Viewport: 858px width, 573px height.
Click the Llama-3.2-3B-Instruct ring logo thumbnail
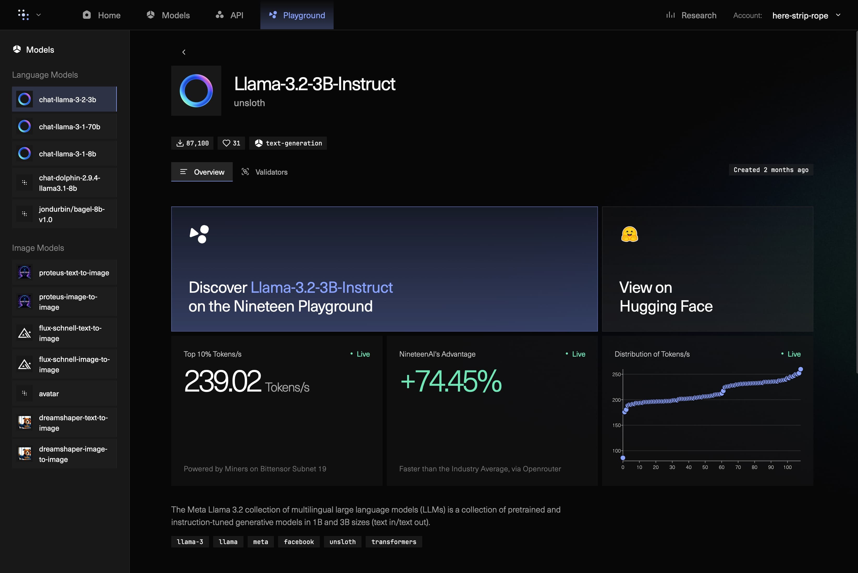(196, 91)
